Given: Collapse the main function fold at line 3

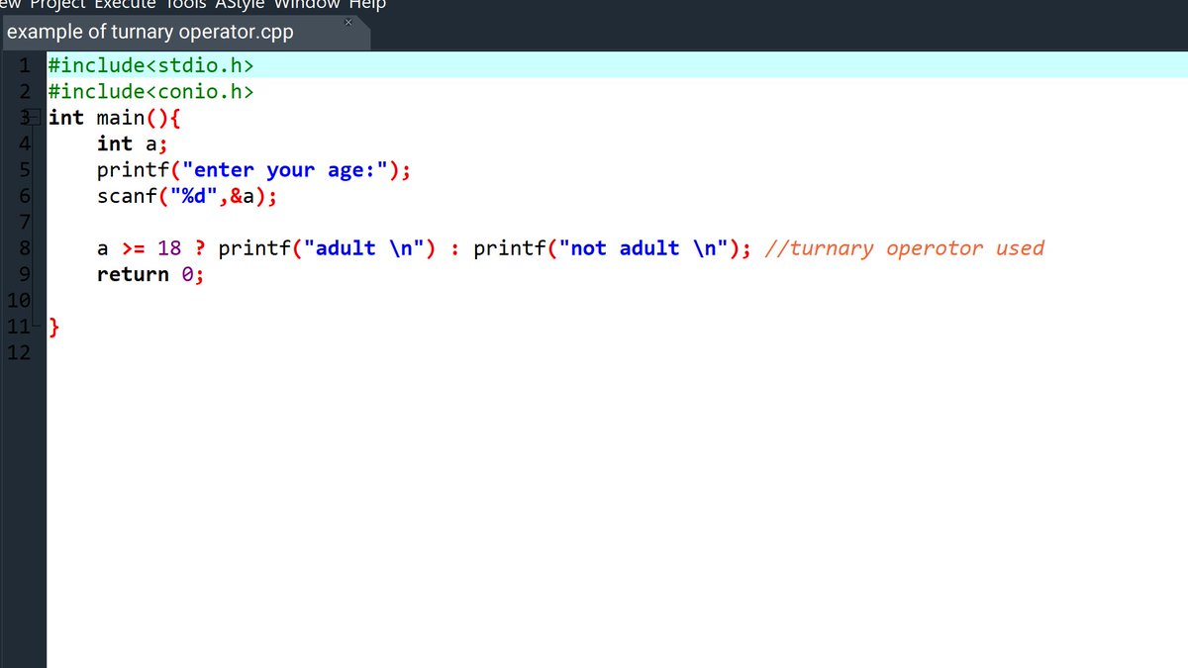Looking at the screenshot, I should 33,117.
